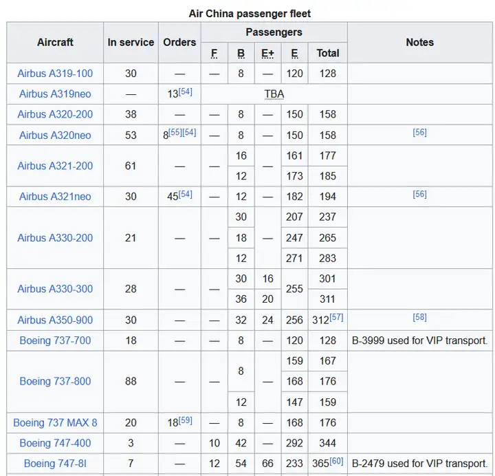Open the Airbus A319-100 link
The image size is (495, 476).
point(55,74)
